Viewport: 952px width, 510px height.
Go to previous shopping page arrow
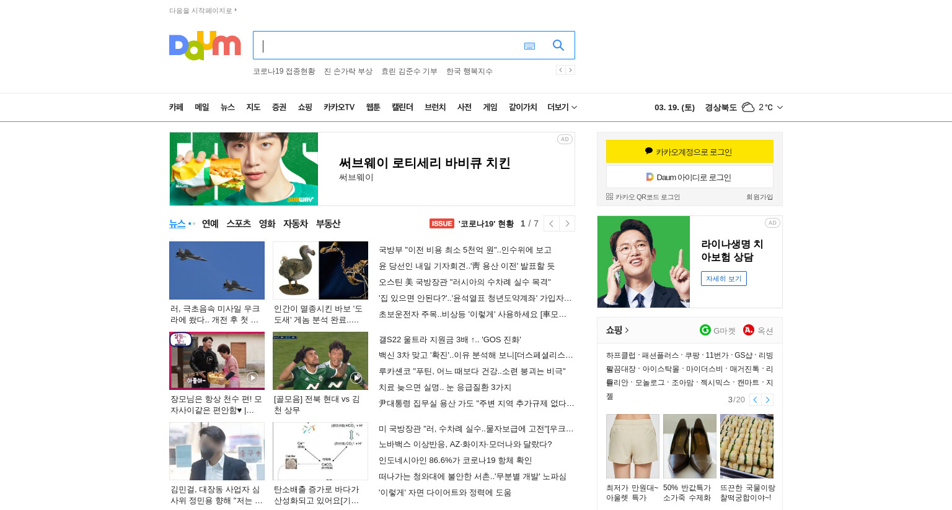pos(756,400)
